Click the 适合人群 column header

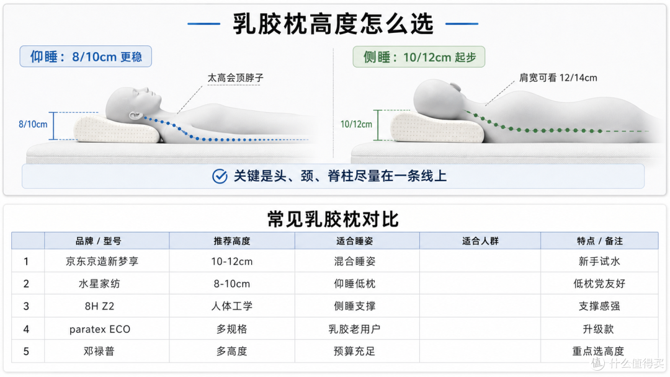(x=480, y=241)
